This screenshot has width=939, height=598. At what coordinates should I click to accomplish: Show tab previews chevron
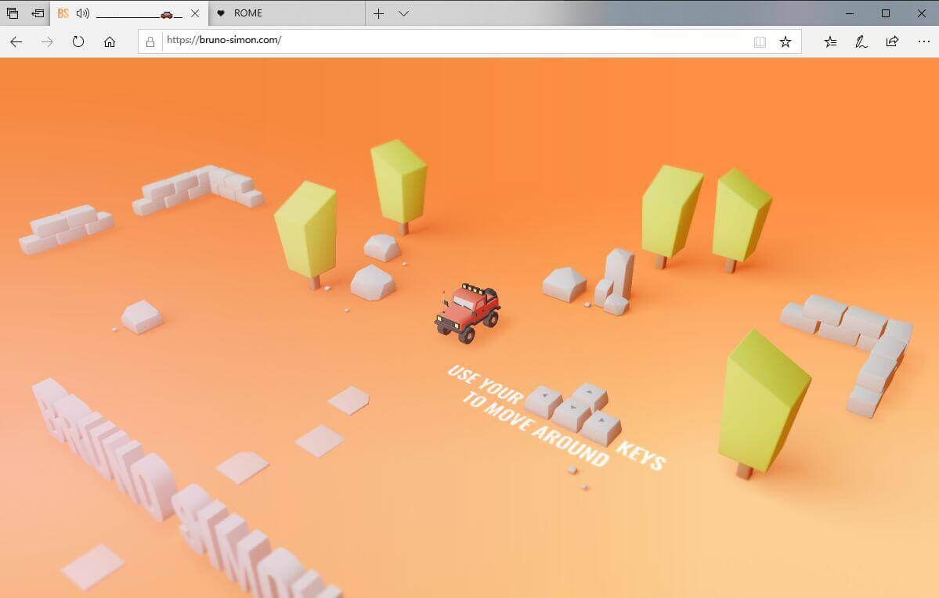point(403,13)
